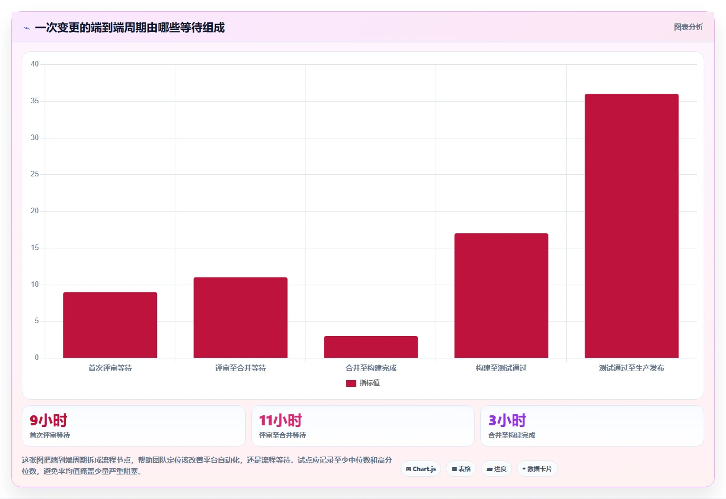This screenshot has width=726, height=499.
Task: Click the 合并至构建完成 x-axis label
Action: [x=371, y=368]
